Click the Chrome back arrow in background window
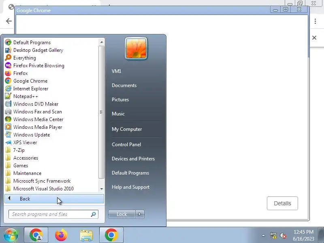Viewport: 324px width, 243px height. 9,21
